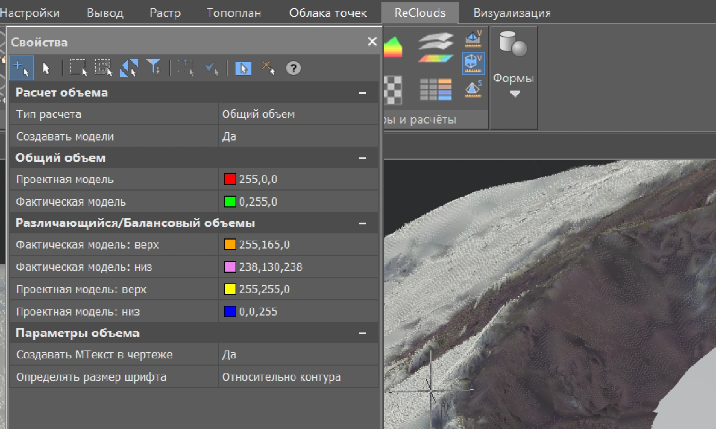The width and height of the screenshot is (716, 429).
Task: Select the funnel quick filter icon
Action: pos(154,68)
